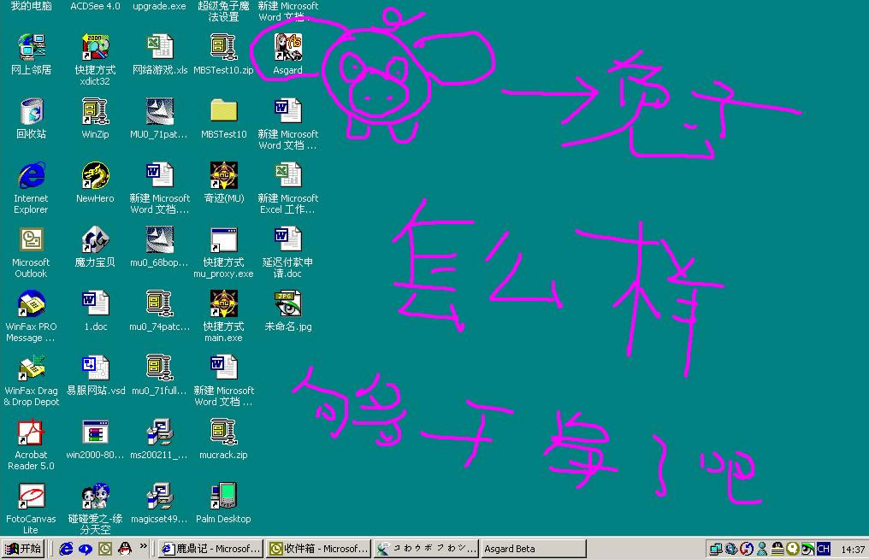869x559 pixels.
Task: Click the 未命名.jpg image file
Action: pyautogui.click(x=287, y=304)
